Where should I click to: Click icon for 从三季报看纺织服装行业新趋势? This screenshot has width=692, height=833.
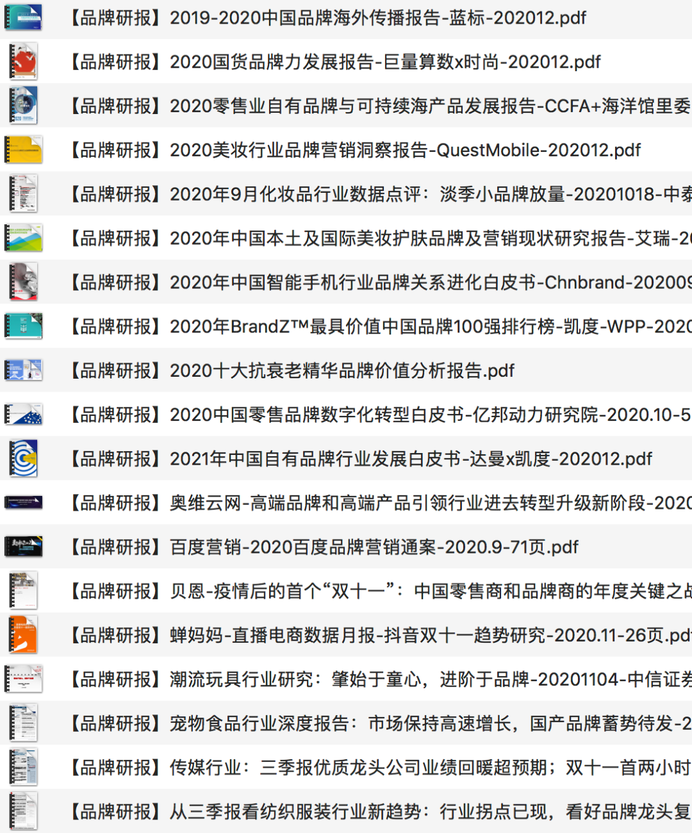tap(23, 812)
